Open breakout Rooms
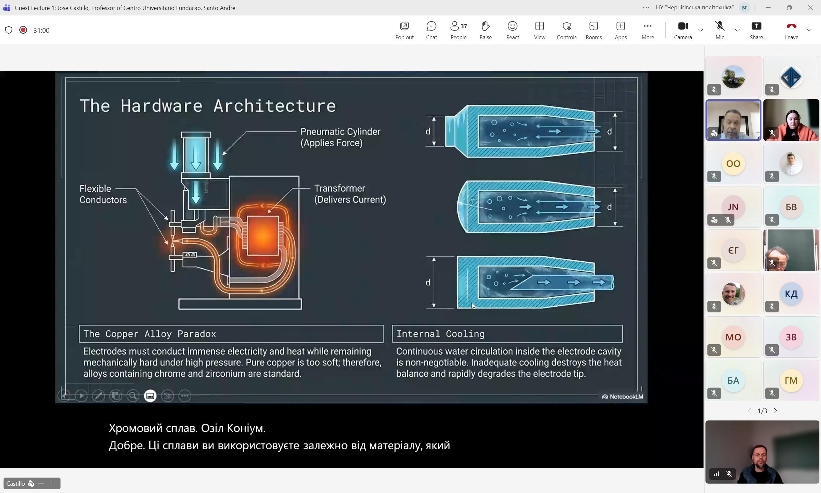Screen dimensions: 821x493 click(593, 30)
